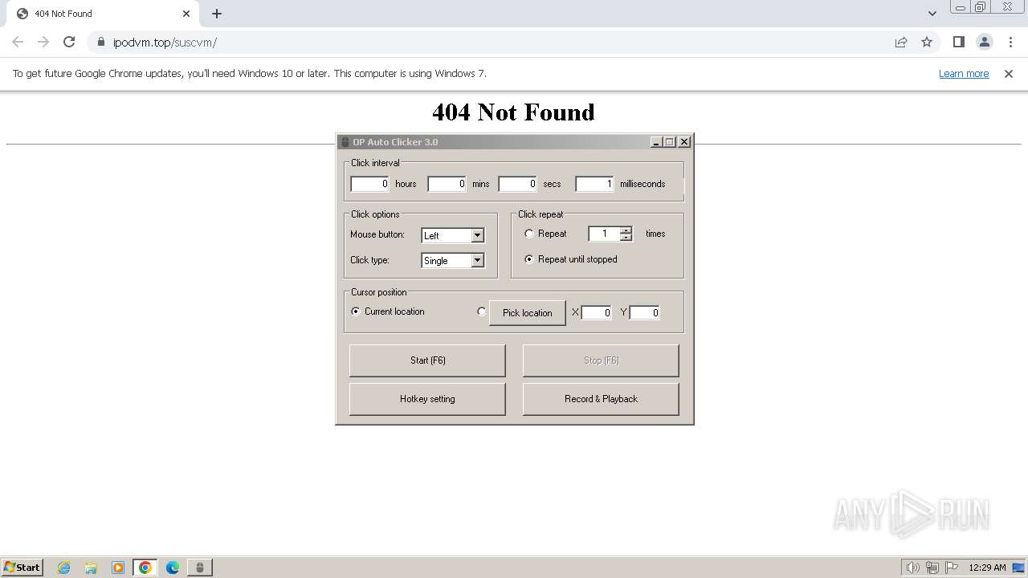Focus the hours interval field
Viewport: 1028px width, 578px height.
[369, 184]
